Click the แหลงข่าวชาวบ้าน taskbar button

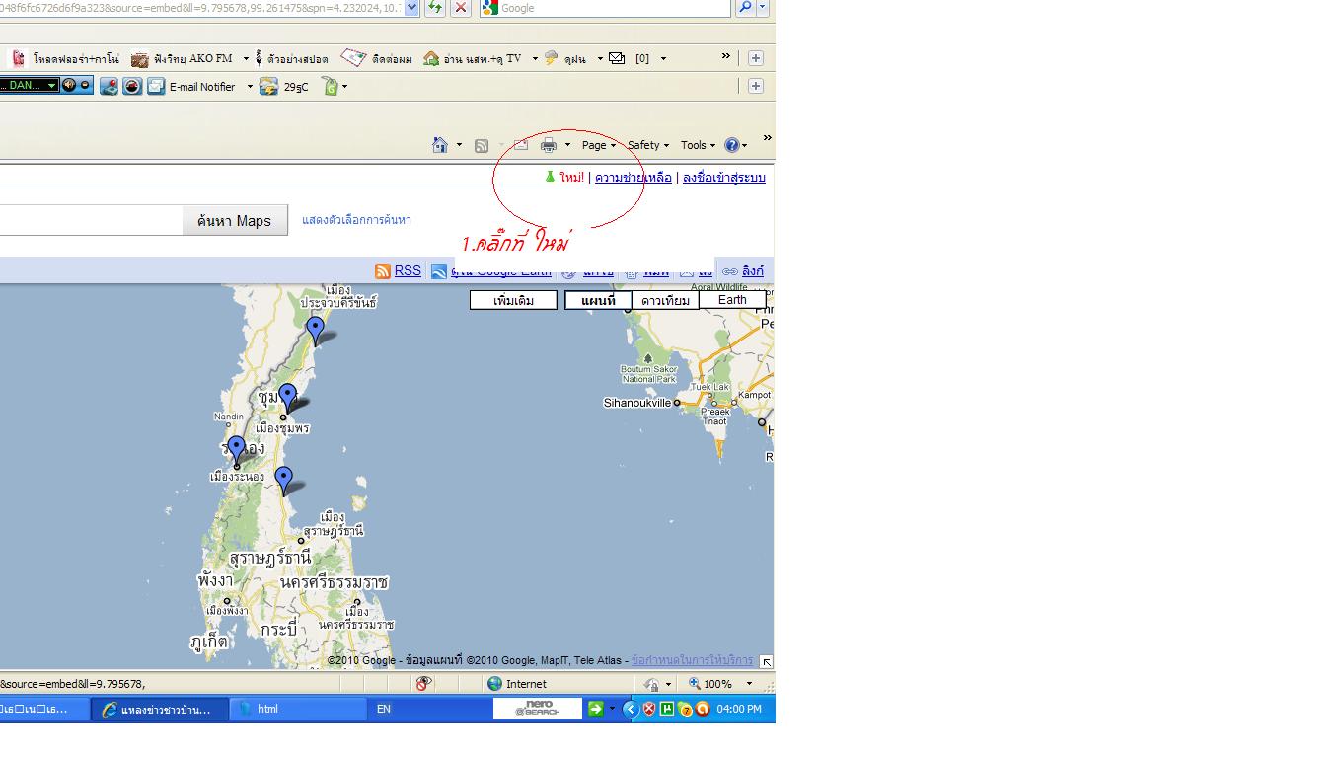pos(160,709)
